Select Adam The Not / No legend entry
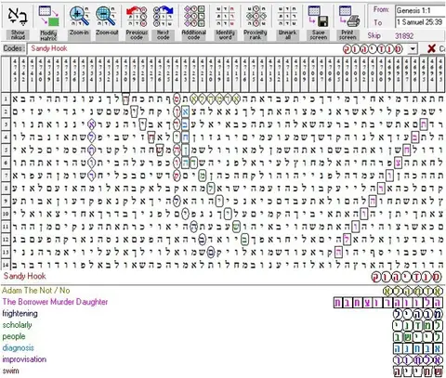446x378 pixels. coord(36,291)
